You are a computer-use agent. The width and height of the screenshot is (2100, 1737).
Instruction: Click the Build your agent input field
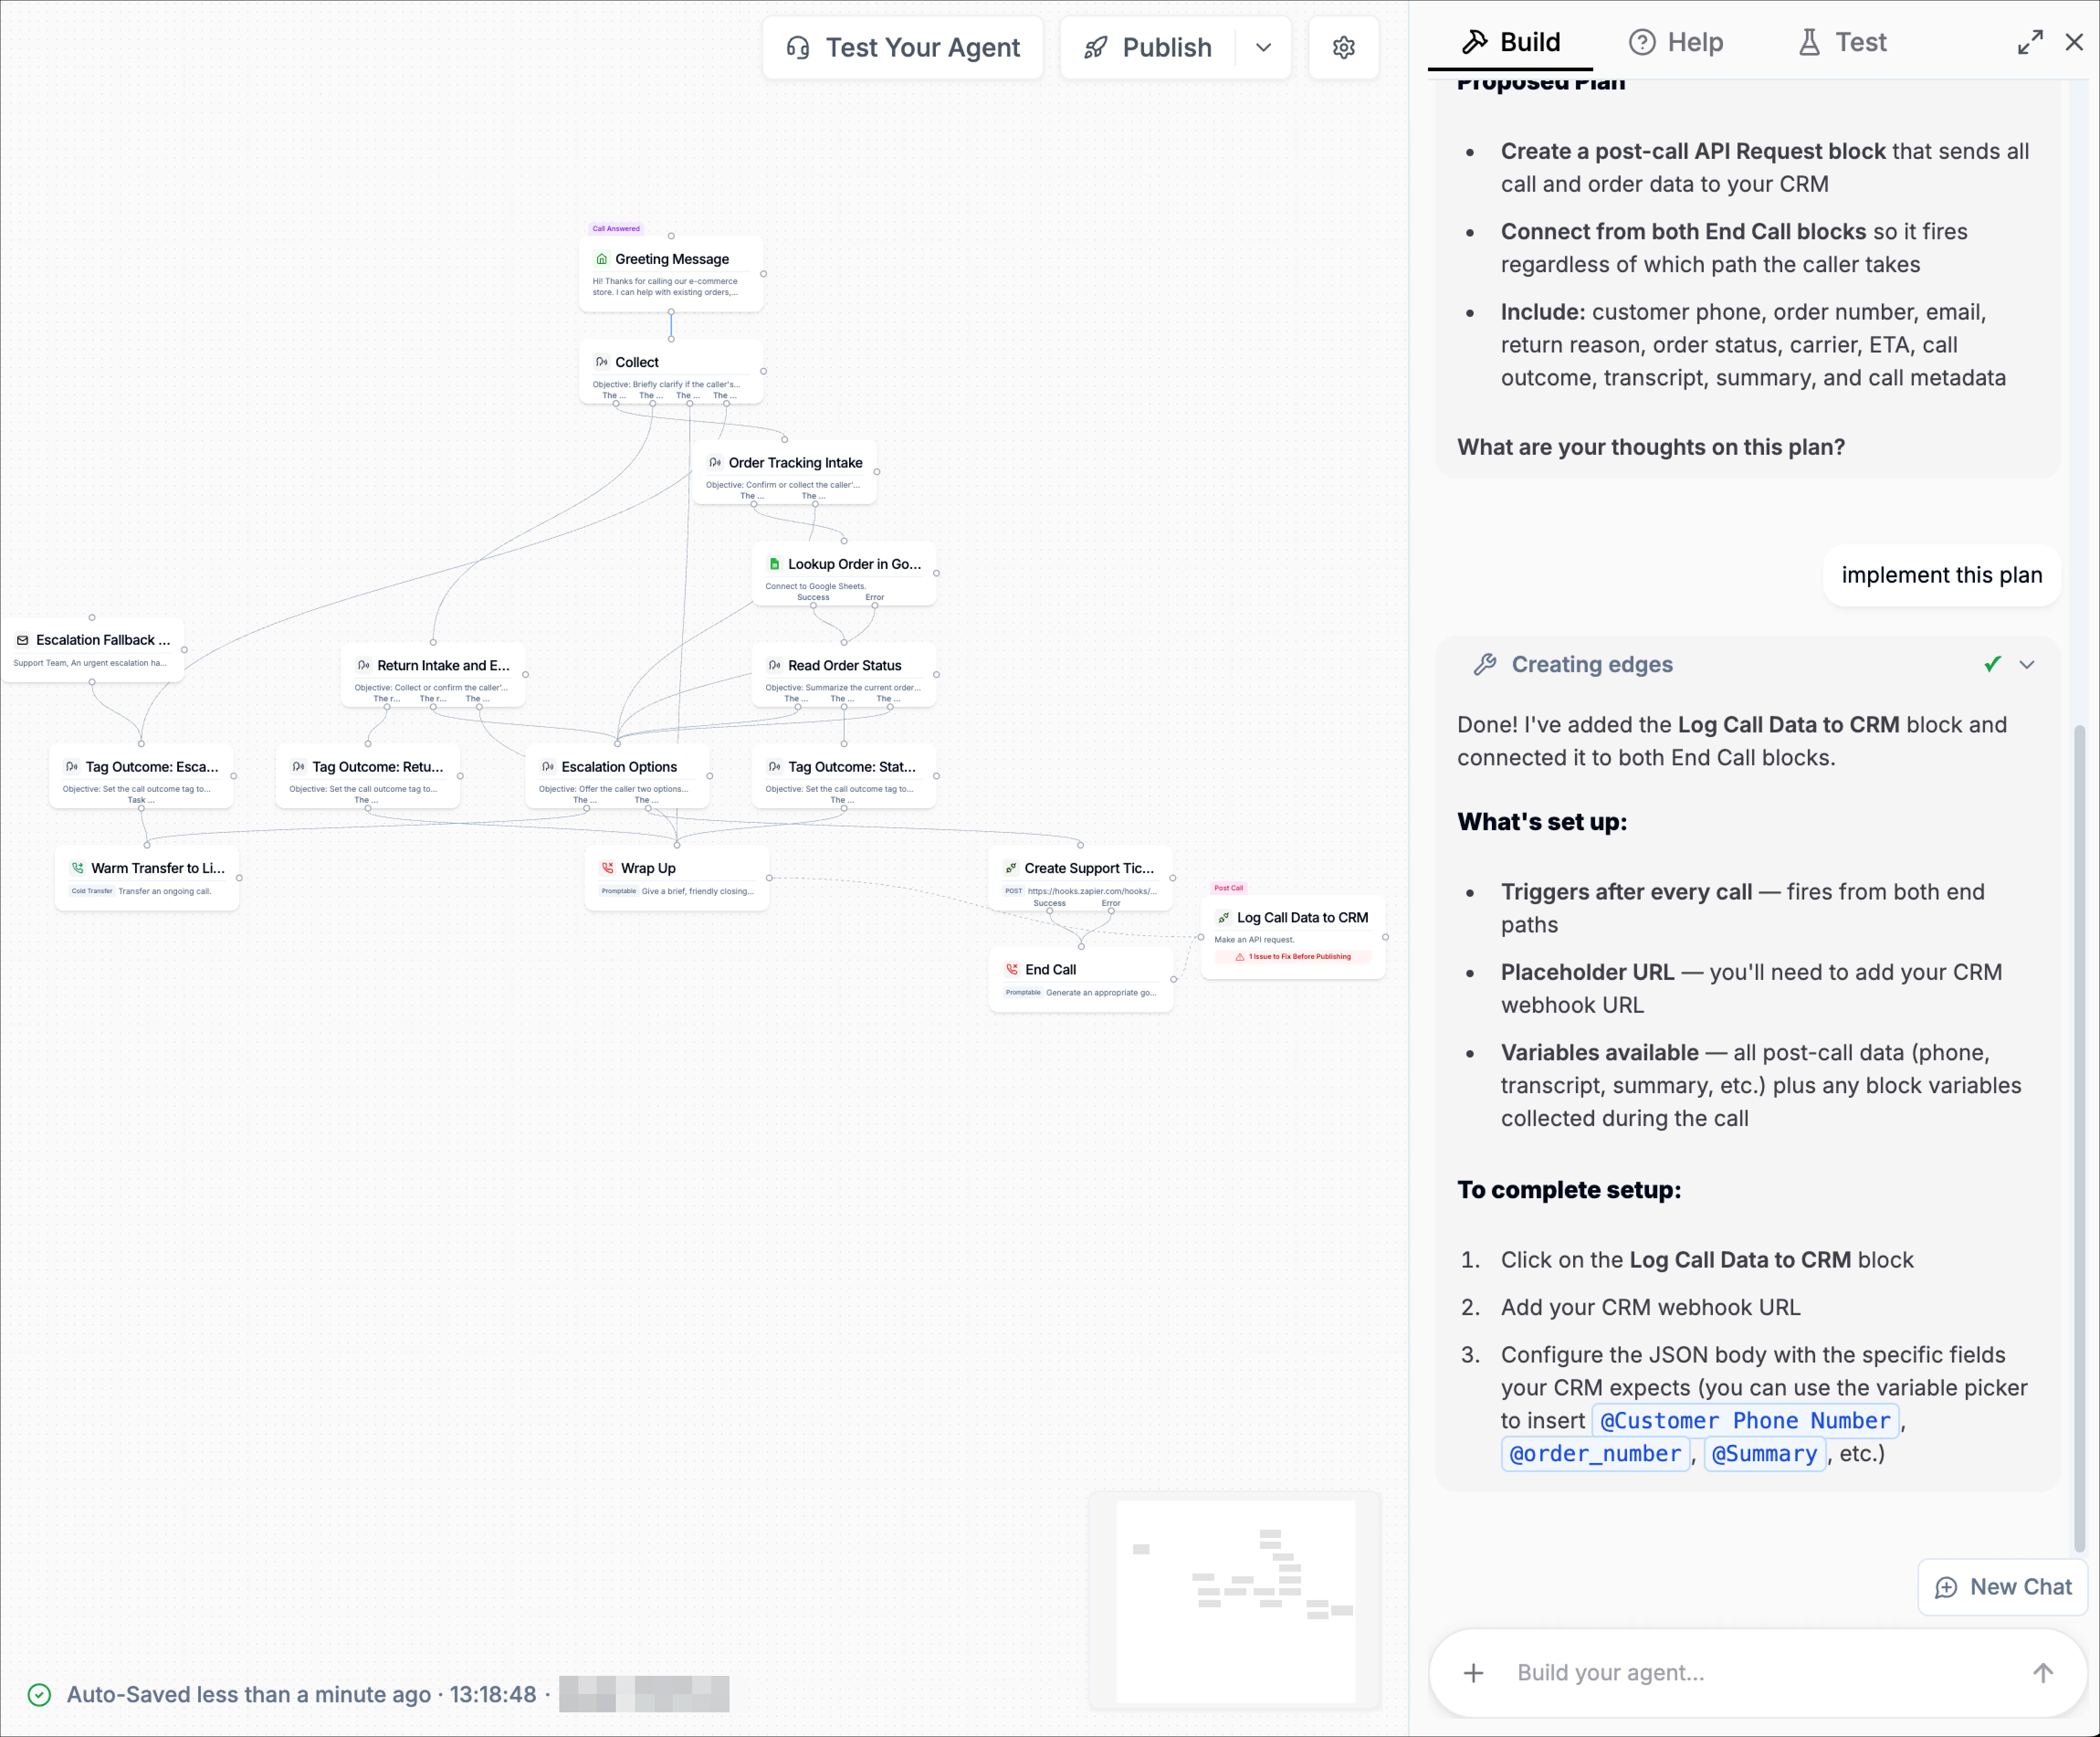coord(1700,1672)
